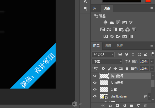This screenshot has width=155, height=108.
Task: Add a Vibrance adjustment
Action: (x=131, y=22)
